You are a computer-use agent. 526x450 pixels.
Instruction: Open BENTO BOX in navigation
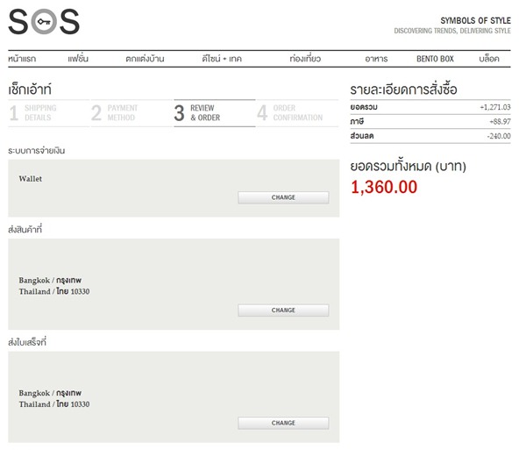[x=435, y=59]
